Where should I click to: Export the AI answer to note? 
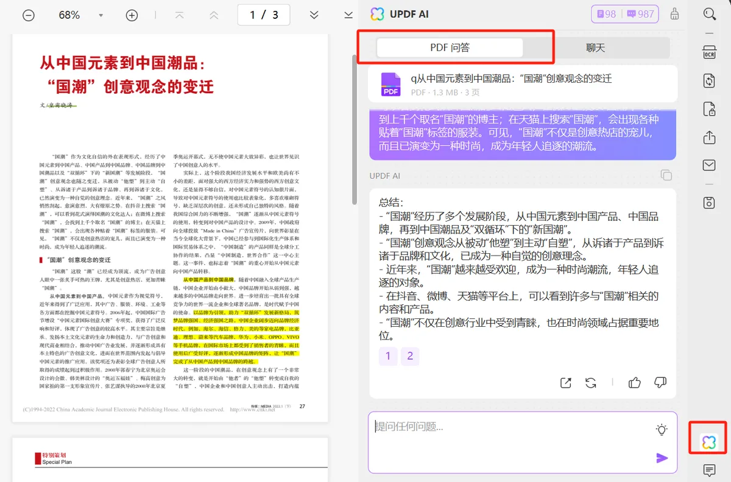[x=566, y=383]
